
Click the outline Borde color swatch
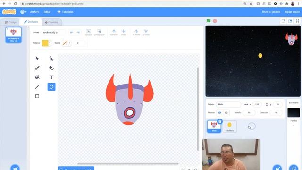point(65,43)
